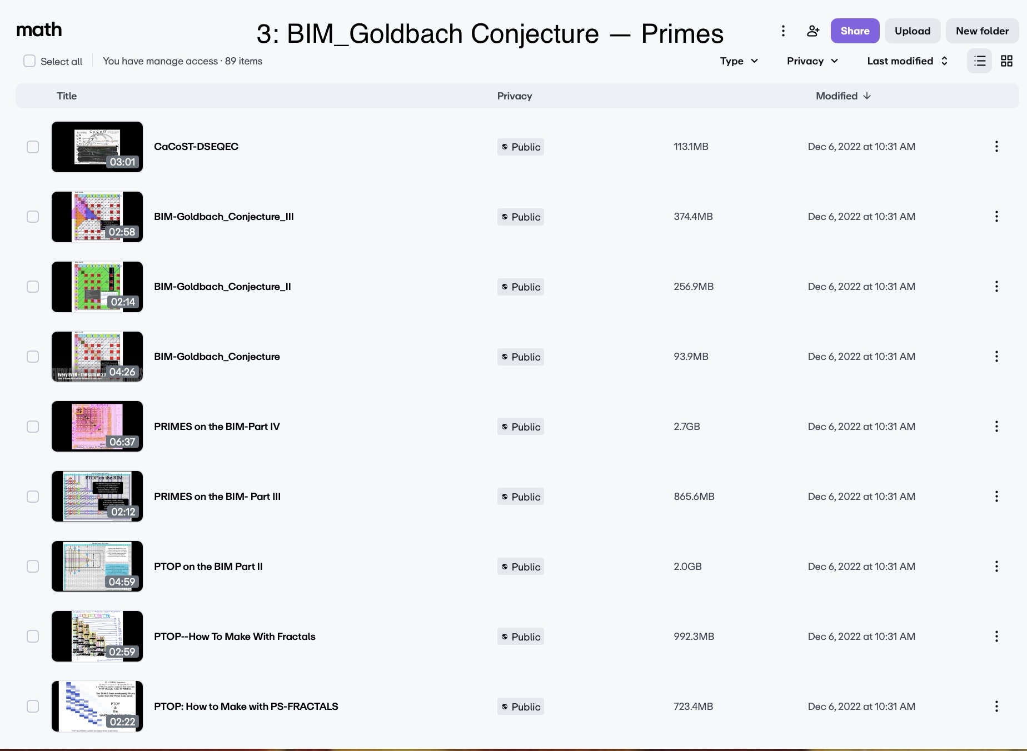Open options menu for PTOP on the BIM Part II

pyautogui.click(x=996, y=567)
